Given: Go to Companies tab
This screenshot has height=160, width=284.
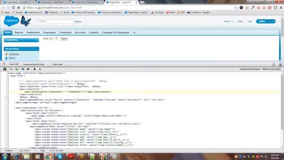Looking at the screenshot, I should pyautogui.click(x=65, y=32).
